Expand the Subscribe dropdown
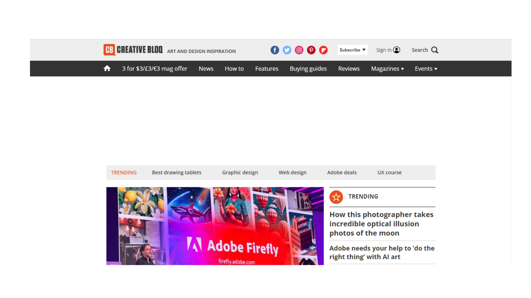The height and width of the screenshot is (298, 531). coord(352,50)
